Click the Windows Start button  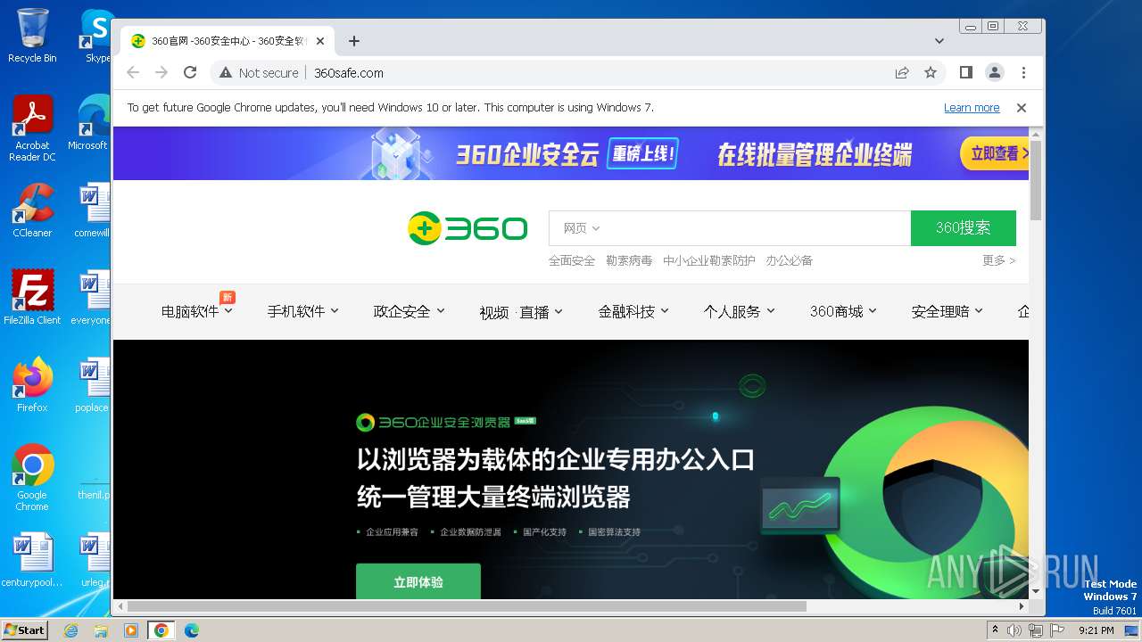point(24,630)
